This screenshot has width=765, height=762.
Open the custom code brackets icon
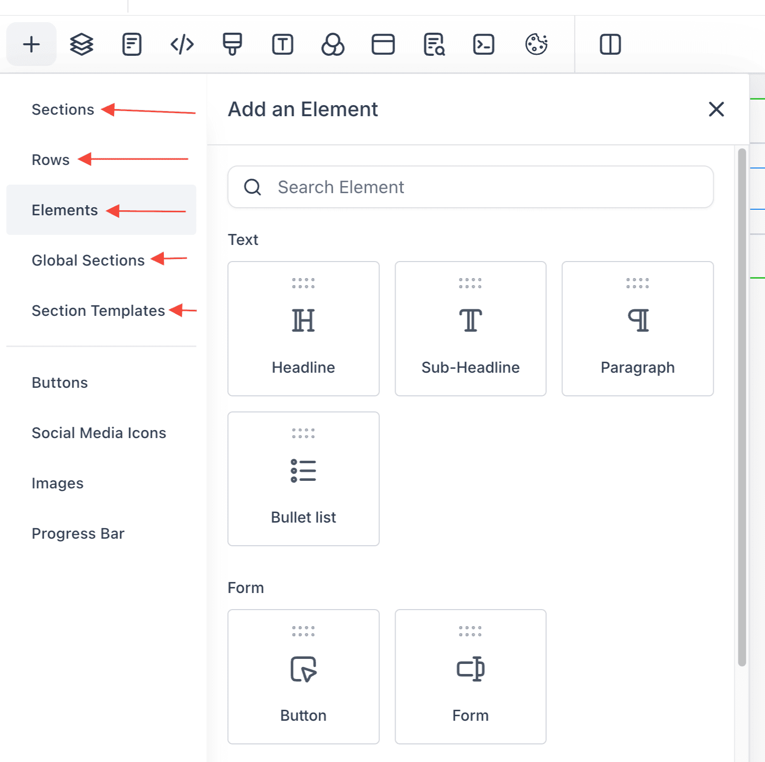(182, 44)
